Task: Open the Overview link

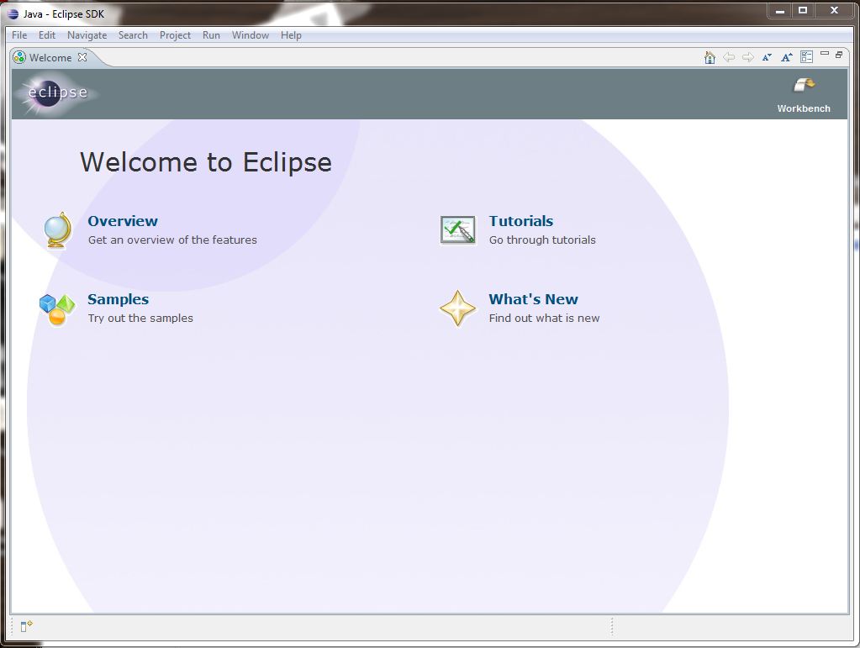Action: click(123, 221)
